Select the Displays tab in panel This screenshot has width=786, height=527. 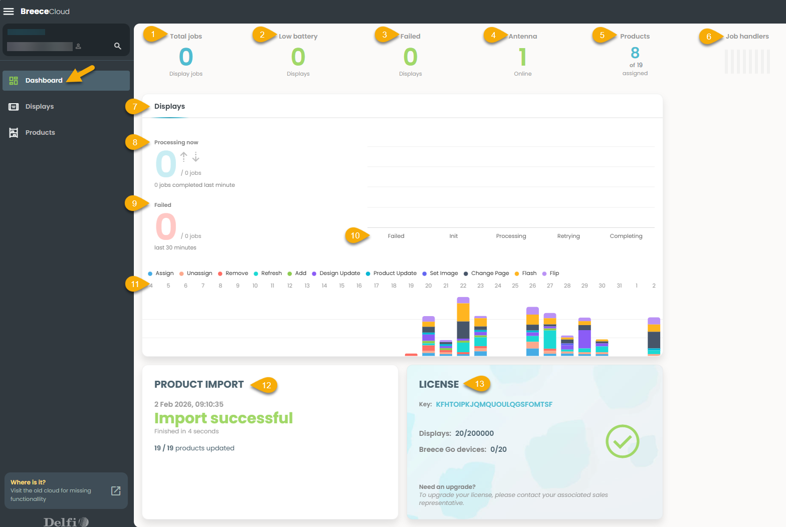[x=169, y=106]
